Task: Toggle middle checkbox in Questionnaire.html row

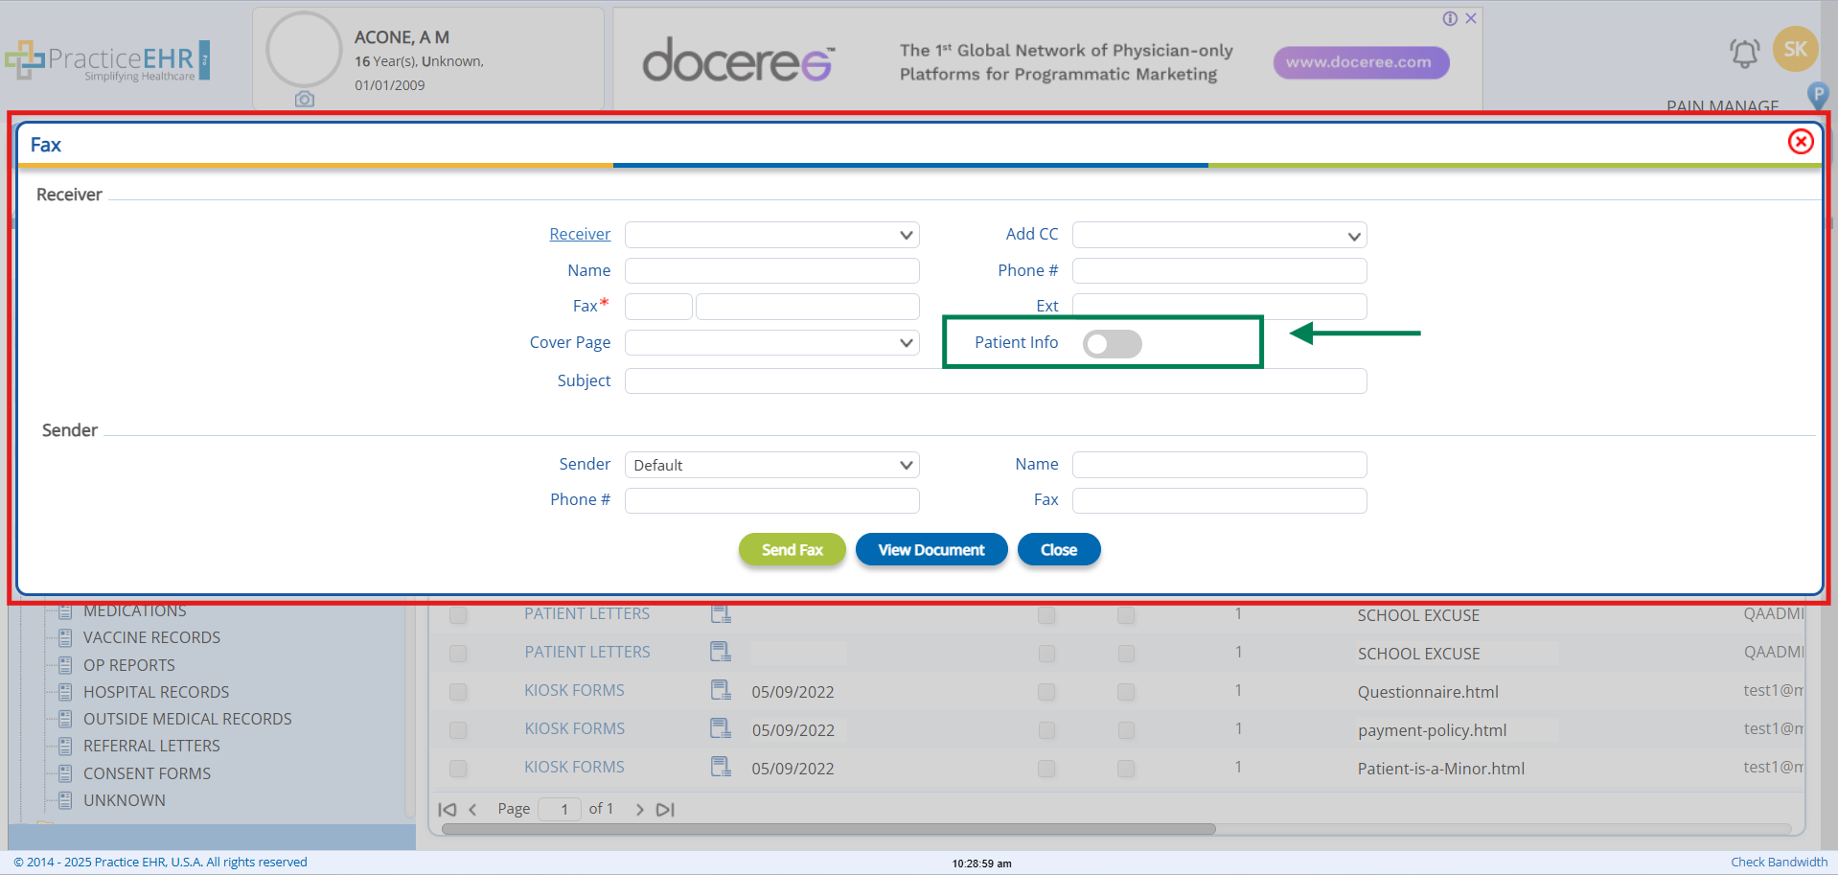Action: tap(1046, 692)
